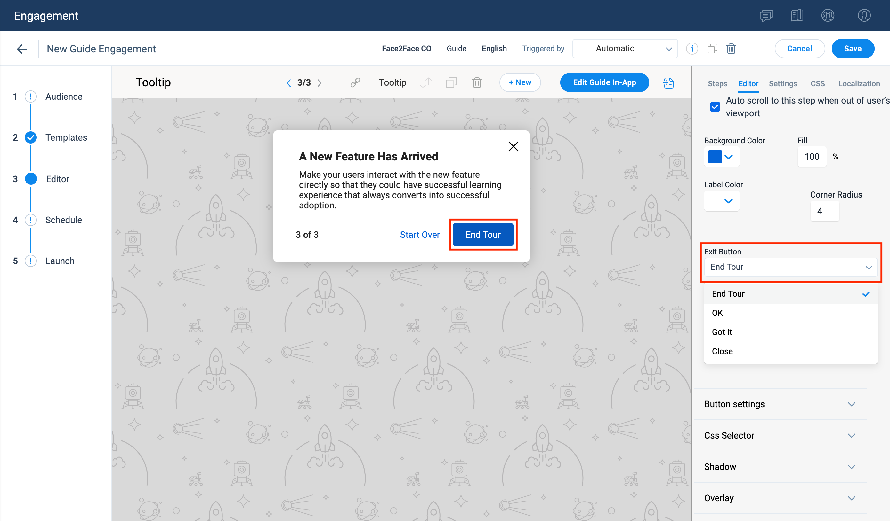The height and width of the screenshot is (521, 890).
Task: Click the 3 of 3 step counter
Action: click(307, 235)
